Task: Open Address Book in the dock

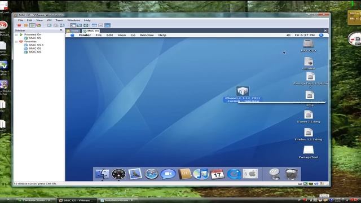Action: [184, 174]
